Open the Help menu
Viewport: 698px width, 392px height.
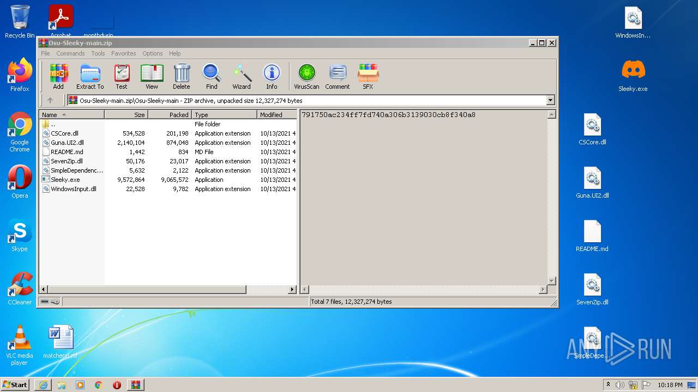174,53
